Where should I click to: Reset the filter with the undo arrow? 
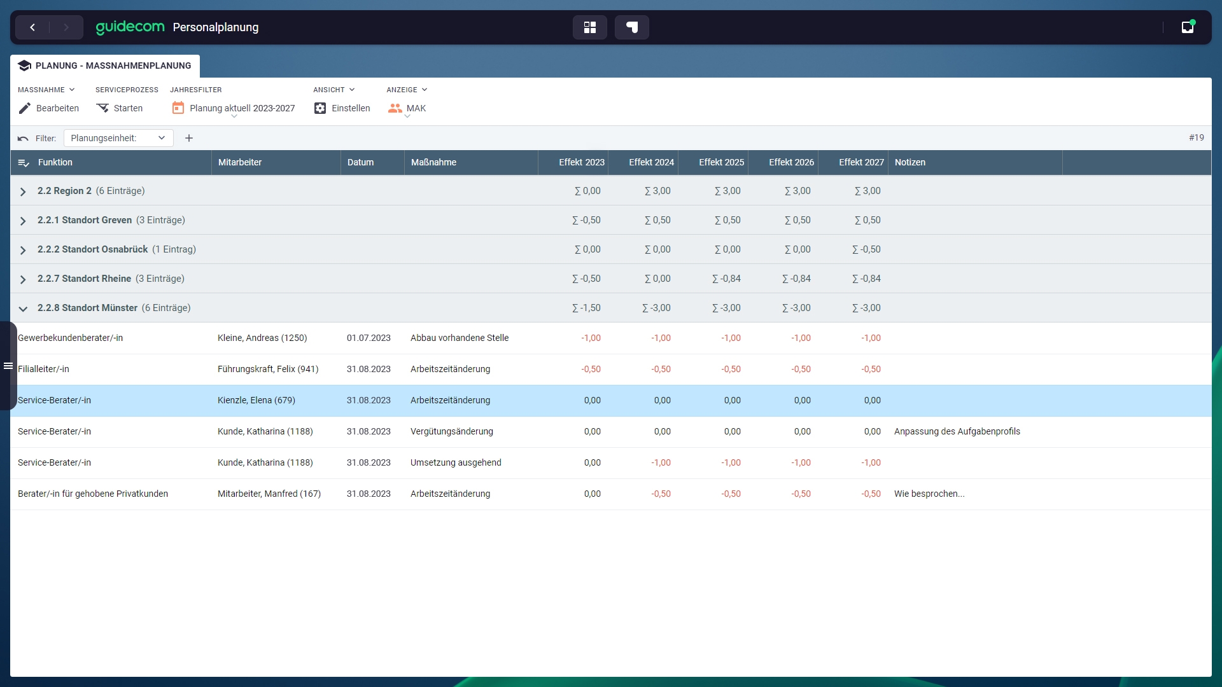point(23,138)
